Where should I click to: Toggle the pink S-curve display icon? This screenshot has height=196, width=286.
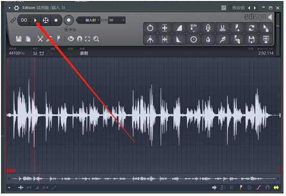tap(258, 187)
